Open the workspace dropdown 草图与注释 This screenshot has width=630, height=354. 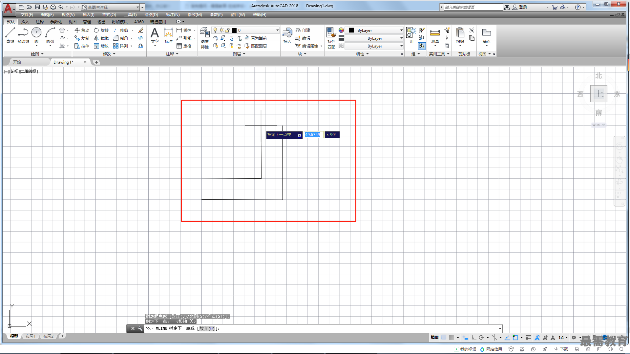click(x=110, y=7)
